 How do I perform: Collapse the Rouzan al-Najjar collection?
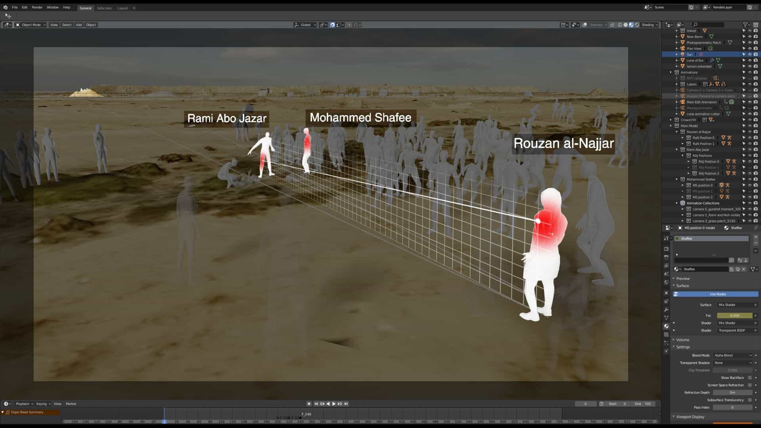(677, 132)
